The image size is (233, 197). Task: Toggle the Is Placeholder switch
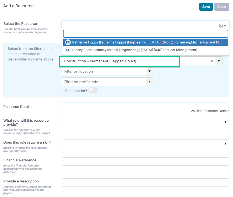click(93, 90)
